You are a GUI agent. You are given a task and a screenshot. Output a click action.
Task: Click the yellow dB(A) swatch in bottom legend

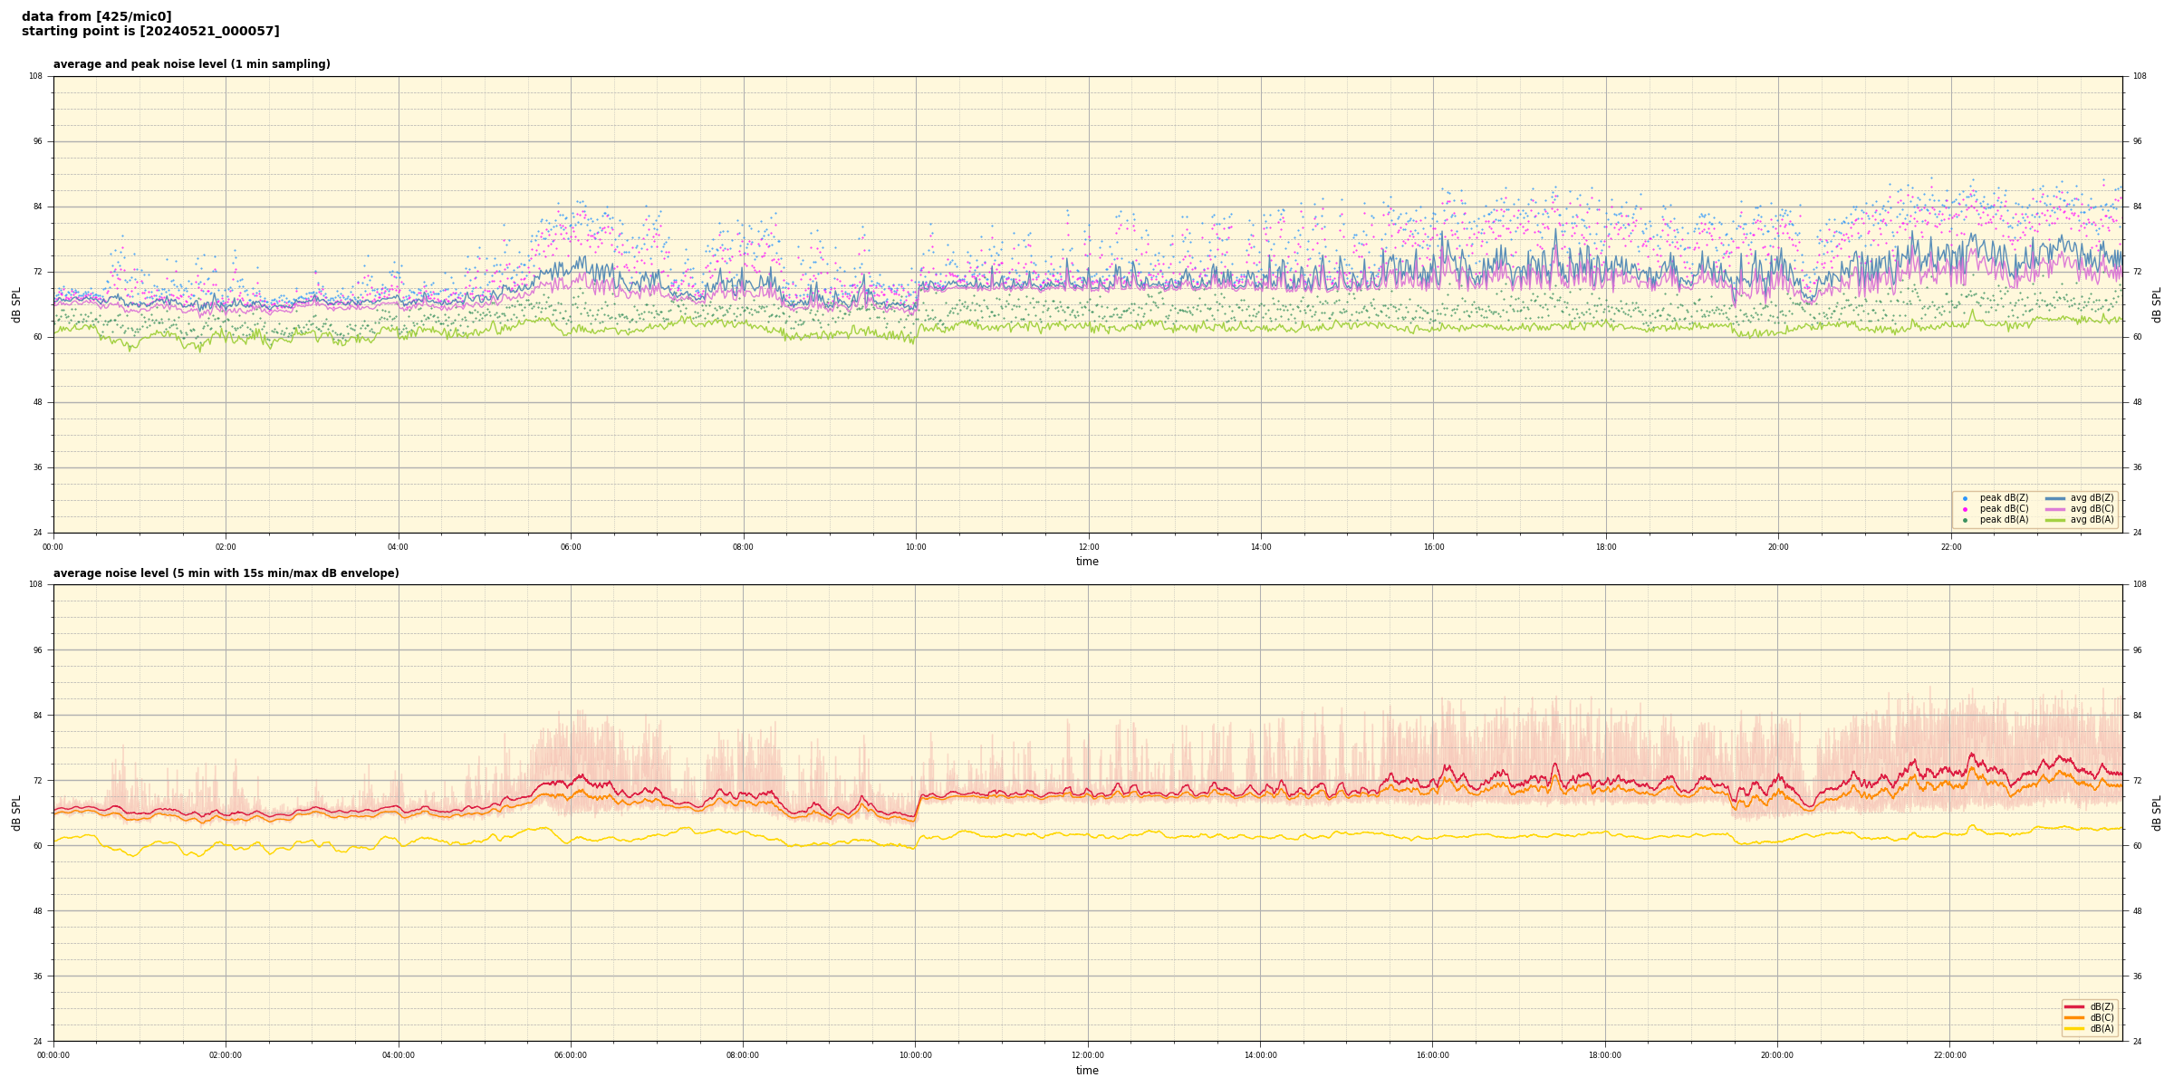(x=2073, y=1028)
